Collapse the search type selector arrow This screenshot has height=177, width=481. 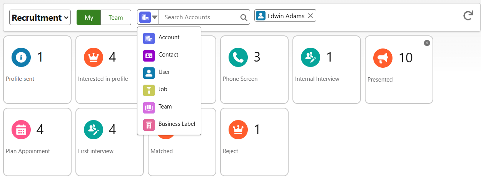point(155,17)
